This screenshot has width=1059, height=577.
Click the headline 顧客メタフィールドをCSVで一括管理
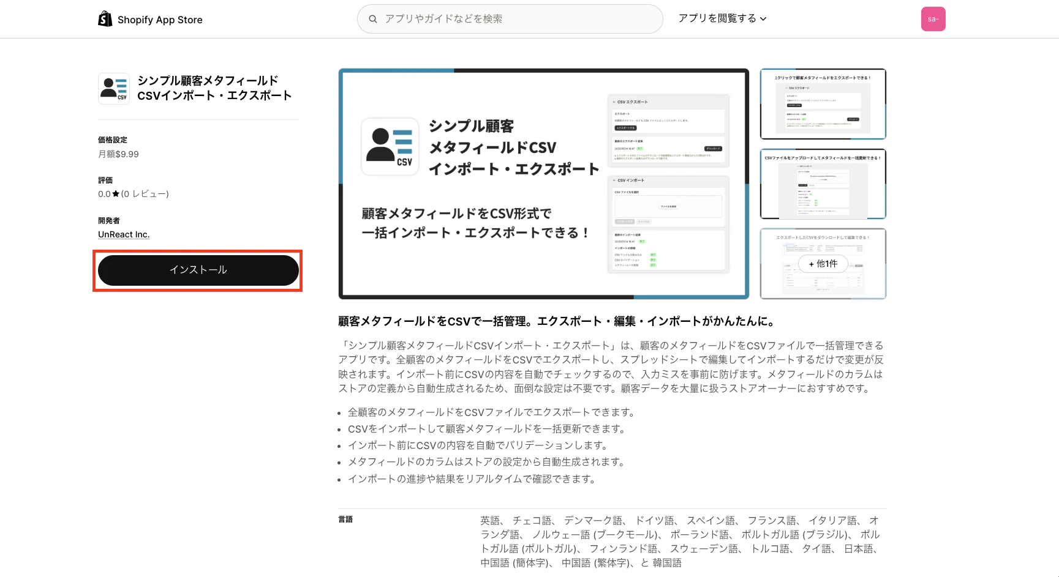coord(558,321)
